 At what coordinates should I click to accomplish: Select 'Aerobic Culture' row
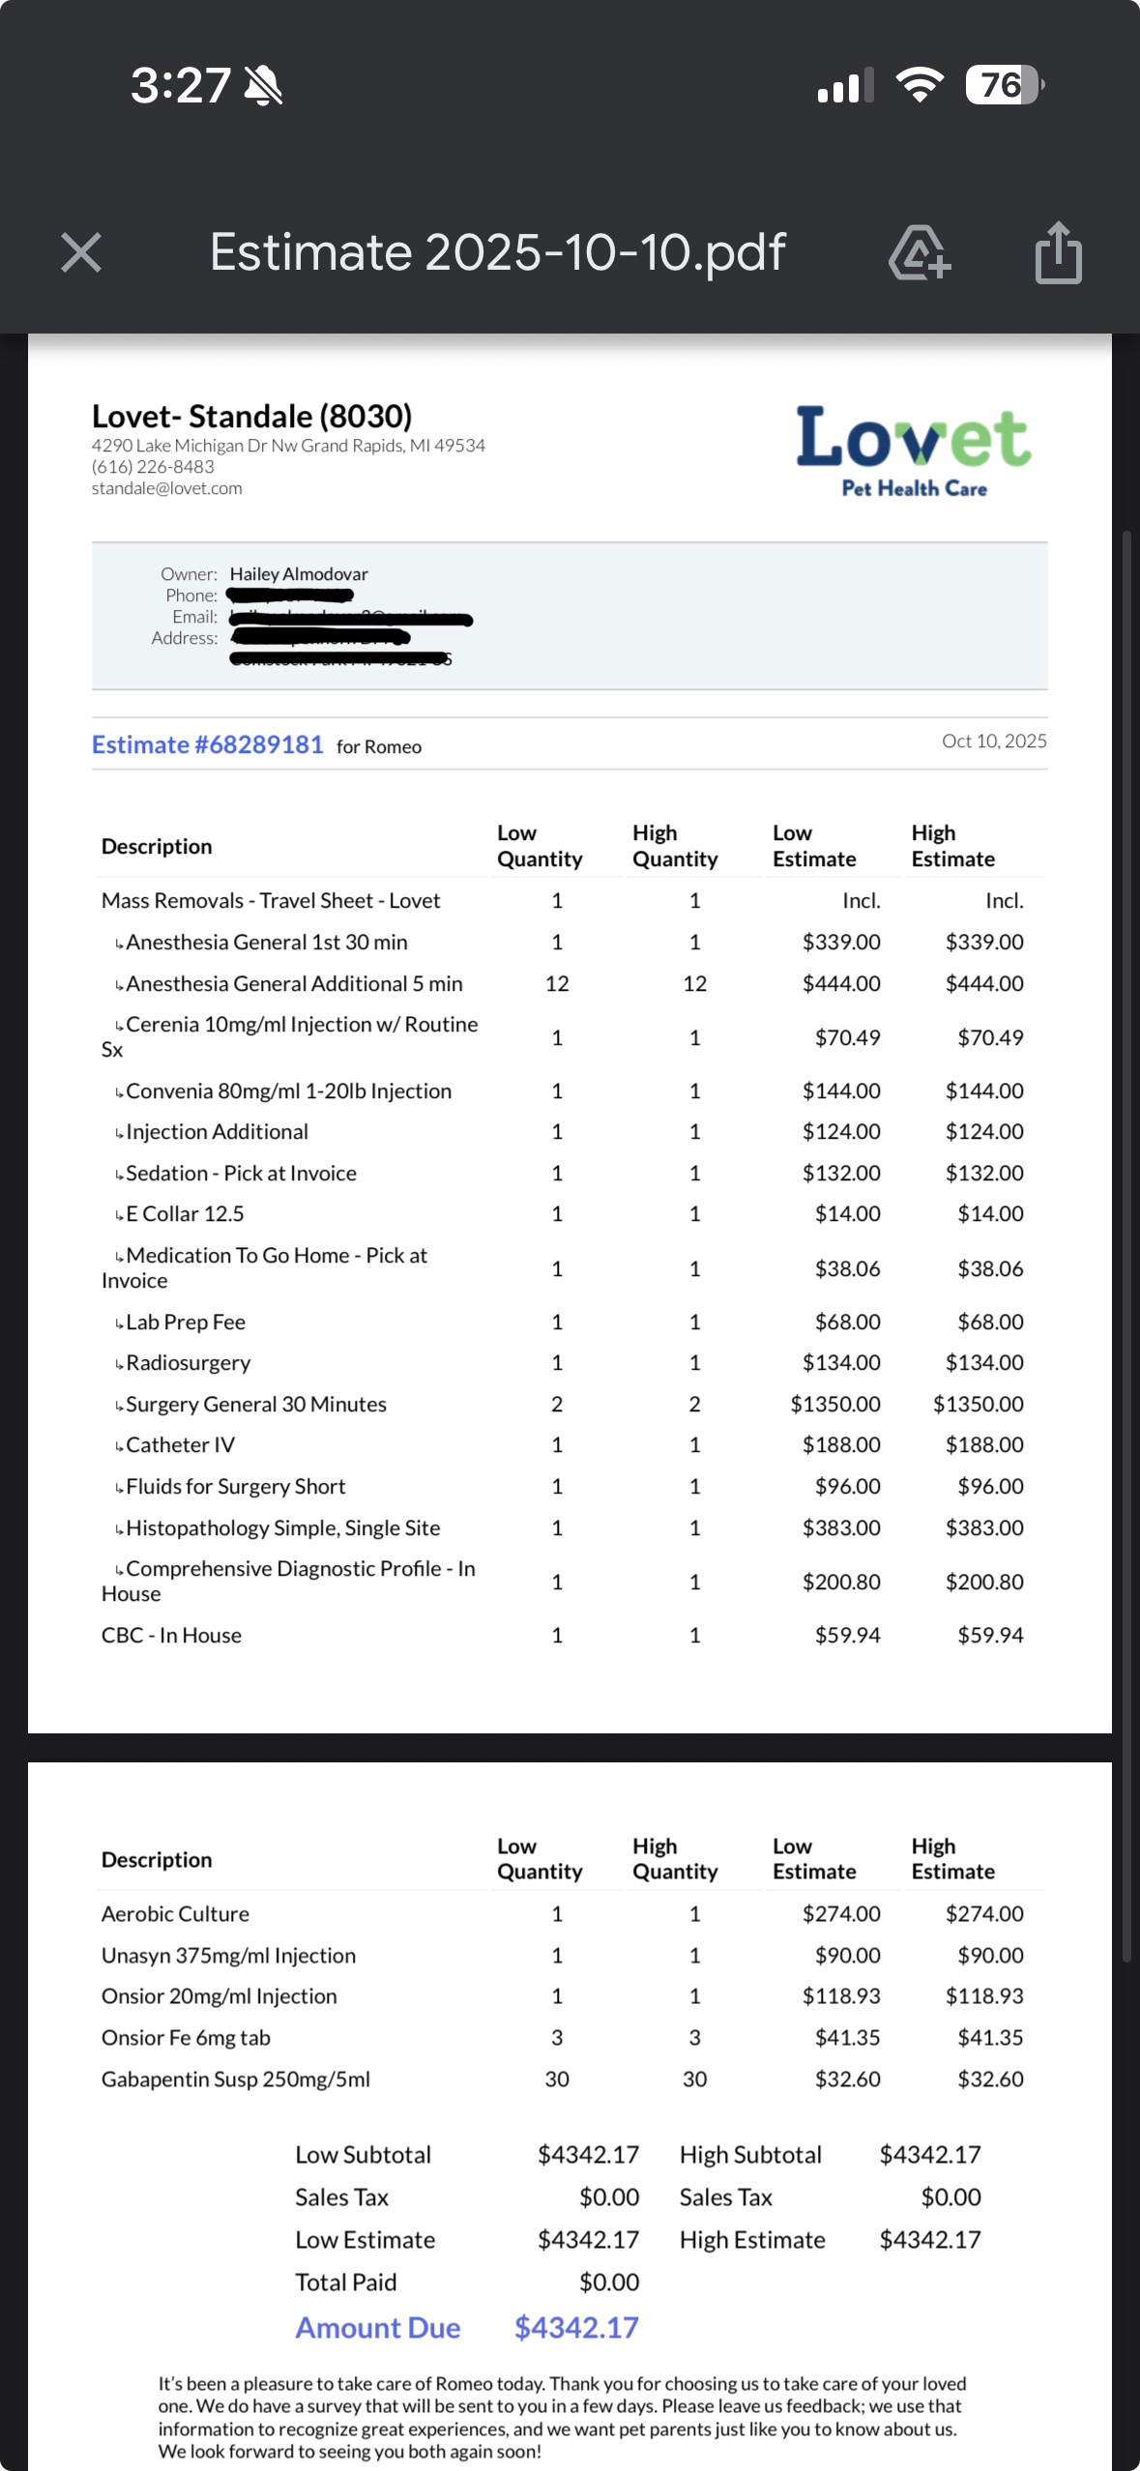pos(570,1914)
